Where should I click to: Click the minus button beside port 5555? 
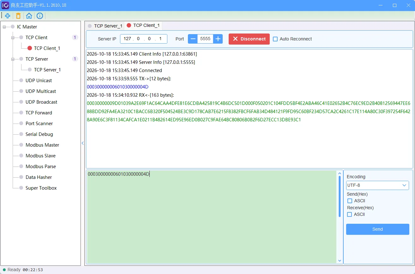tap(193, 39)
